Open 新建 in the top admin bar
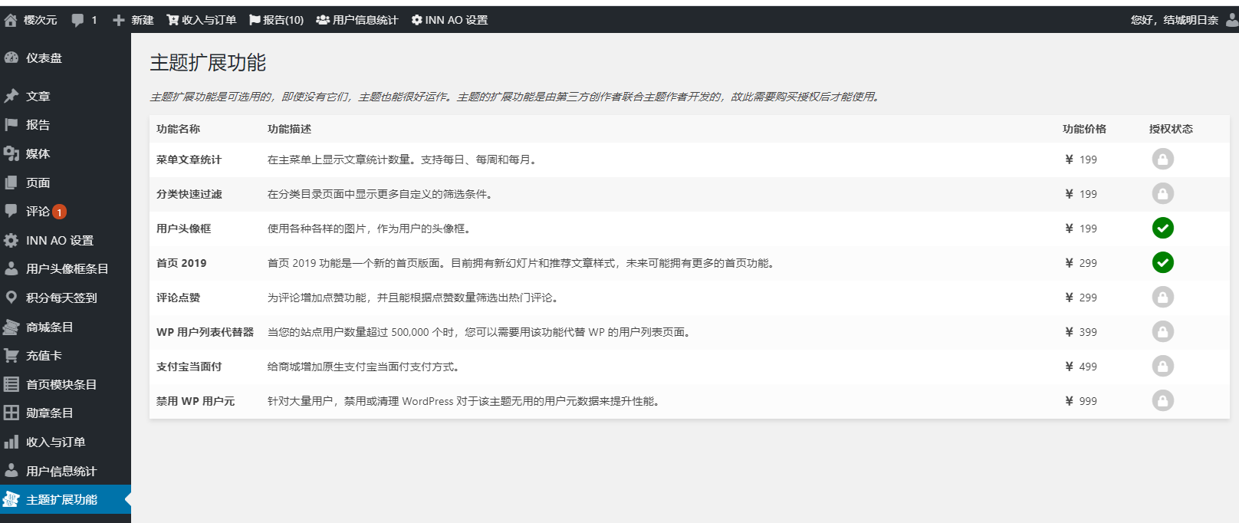The image size is (1239, 523). 133,20
